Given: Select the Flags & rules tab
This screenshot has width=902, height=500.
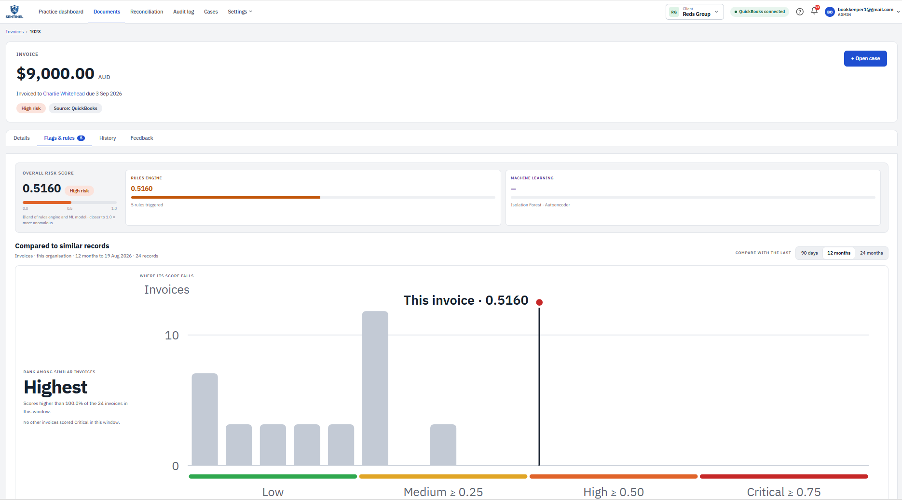Looking at the screenshot, I should click(64, 138).
